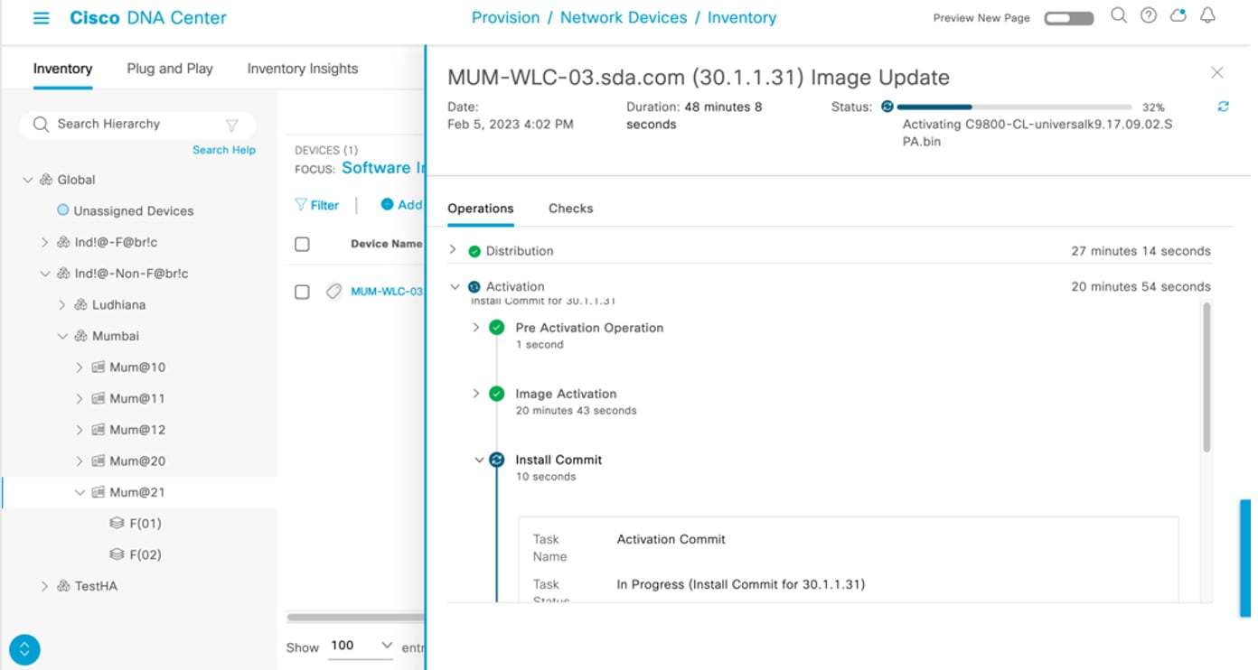The width and height of the screenshot is (1258, 670).
Task: Toggle the Preview New Page switch
Action: pyautogui.click(x=1069, y=18)
